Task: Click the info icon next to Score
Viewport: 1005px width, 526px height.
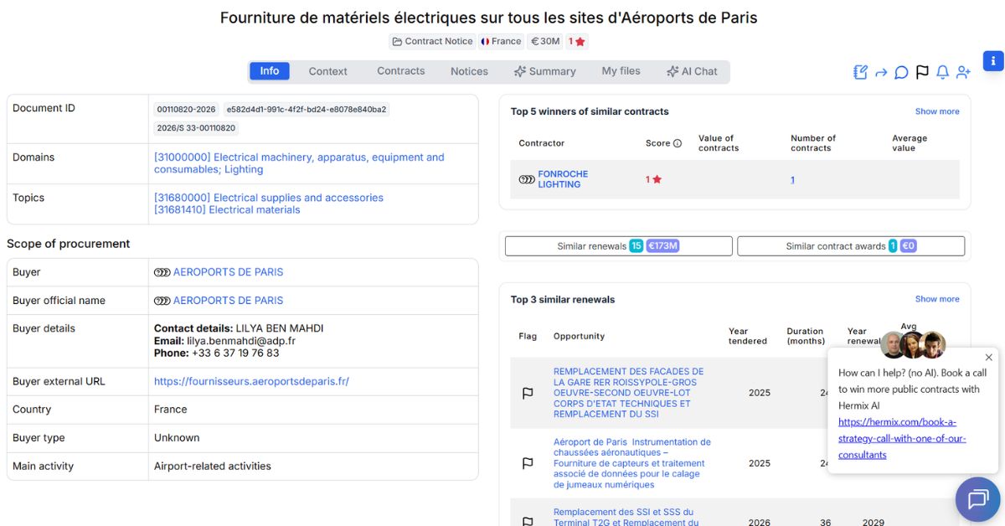Action: pyautogui.click(x=678, y=143)
